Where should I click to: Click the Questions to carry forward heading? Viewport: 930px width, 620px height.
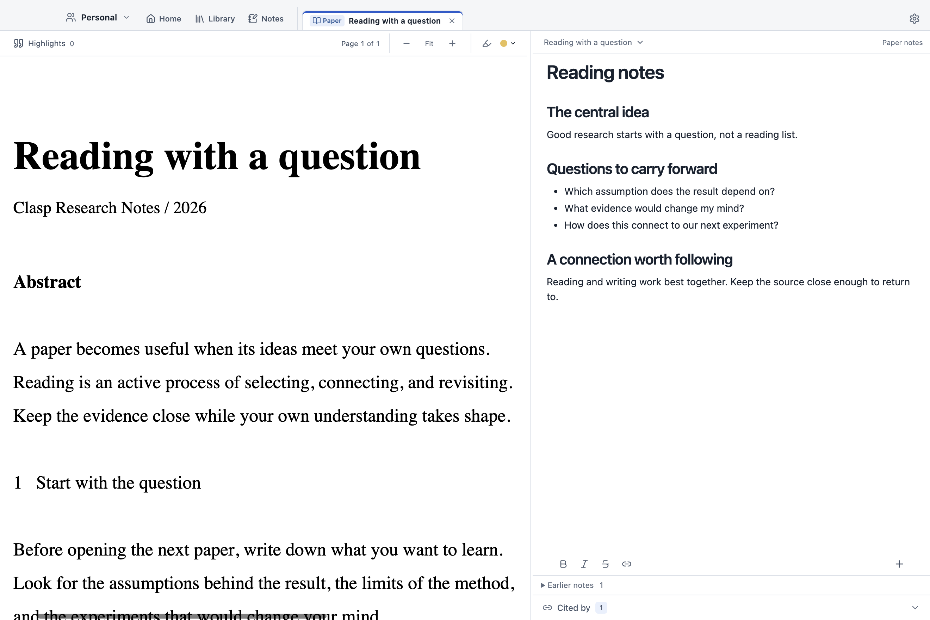click(x=632, y=169)
